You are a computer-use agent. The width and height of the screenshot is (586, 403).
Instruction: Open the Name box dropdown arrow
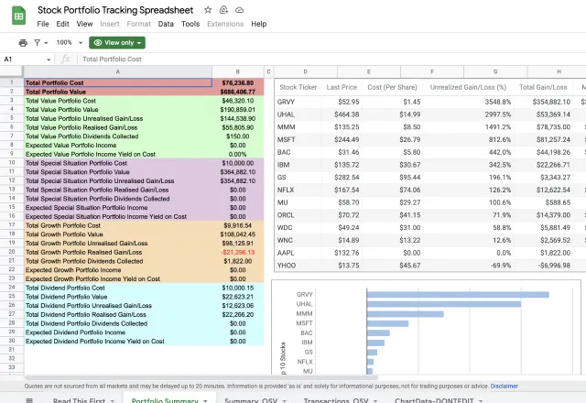pos(49,60)
